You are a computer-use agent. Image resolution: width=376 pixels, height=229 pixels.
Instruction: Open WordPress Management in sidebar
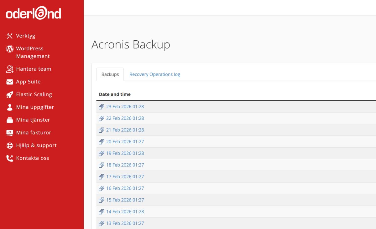(33, 53)
